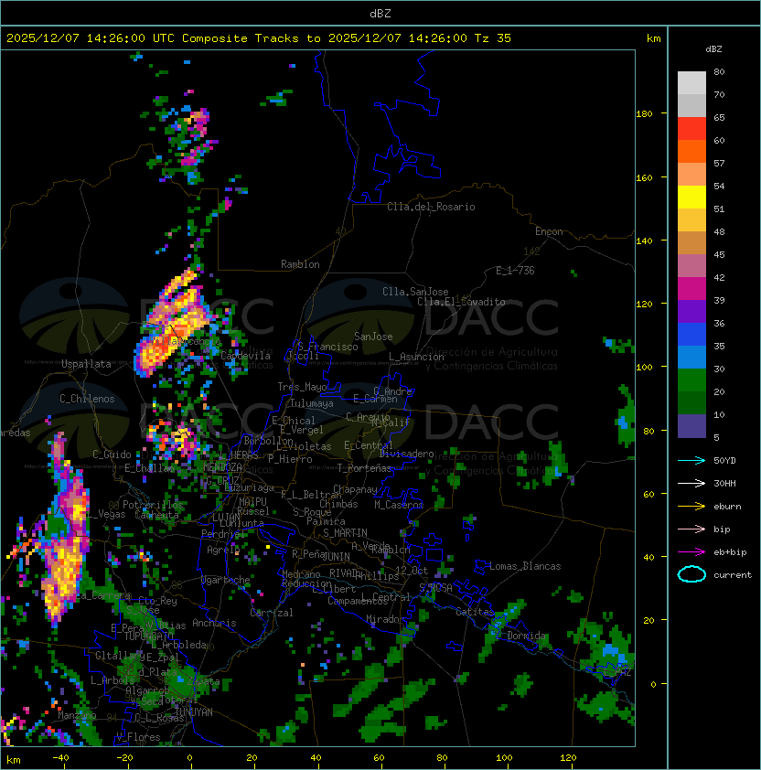Click the 'Perdriel' map label
The width and height of the screenshot is (761, 770).
[223, 533]
